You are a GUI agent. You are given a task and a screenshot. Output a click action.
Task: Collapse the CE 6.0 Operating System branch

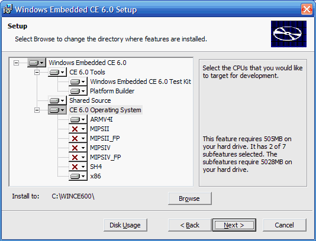[x=37, y=110]
